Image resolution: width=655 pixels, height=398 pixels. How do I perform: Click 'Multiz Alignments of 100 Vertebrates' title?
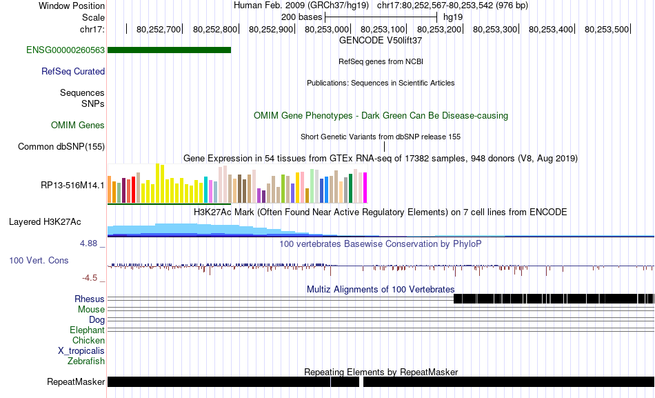pyautogui.click(x=381, y=289)
